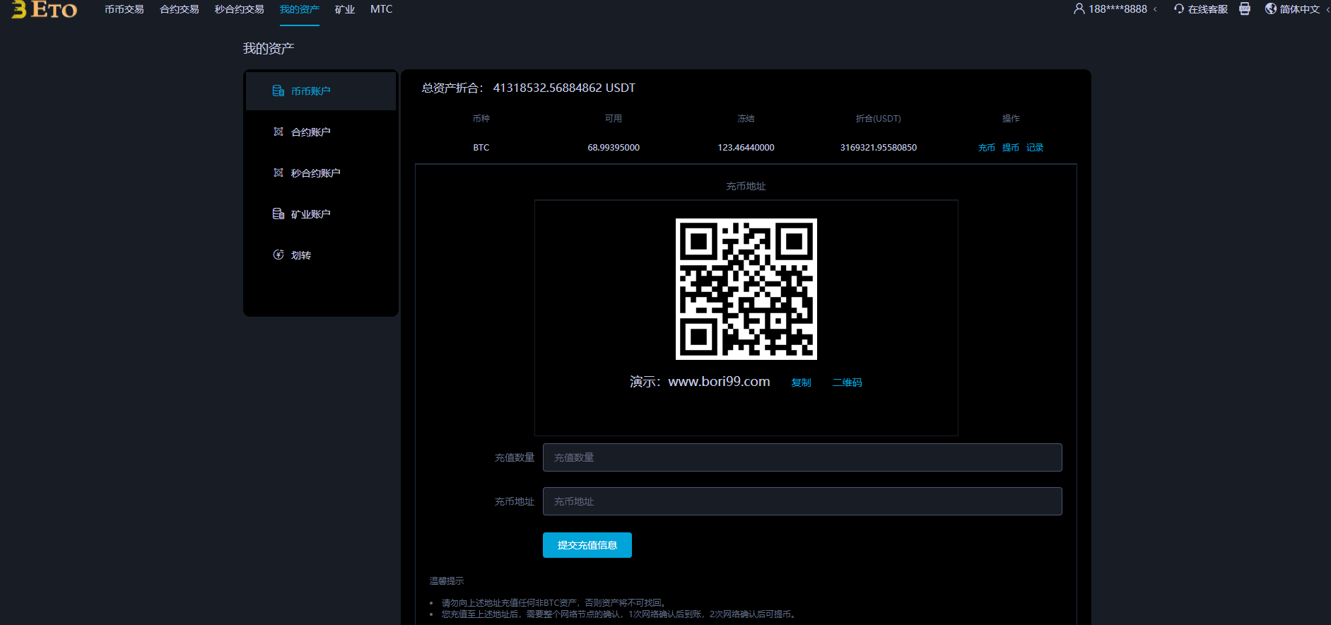The image size is (1331, 625).
Task: Open the 简体中文 language dropdown
Action: tap(1300, 9)
